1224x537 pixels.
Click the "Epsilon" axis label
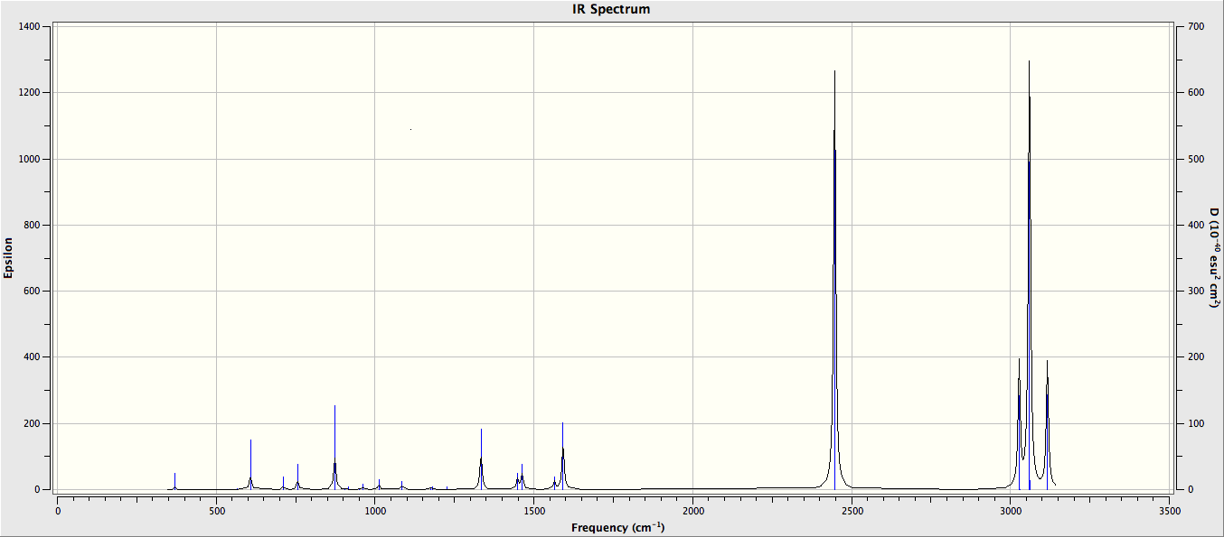8,258
